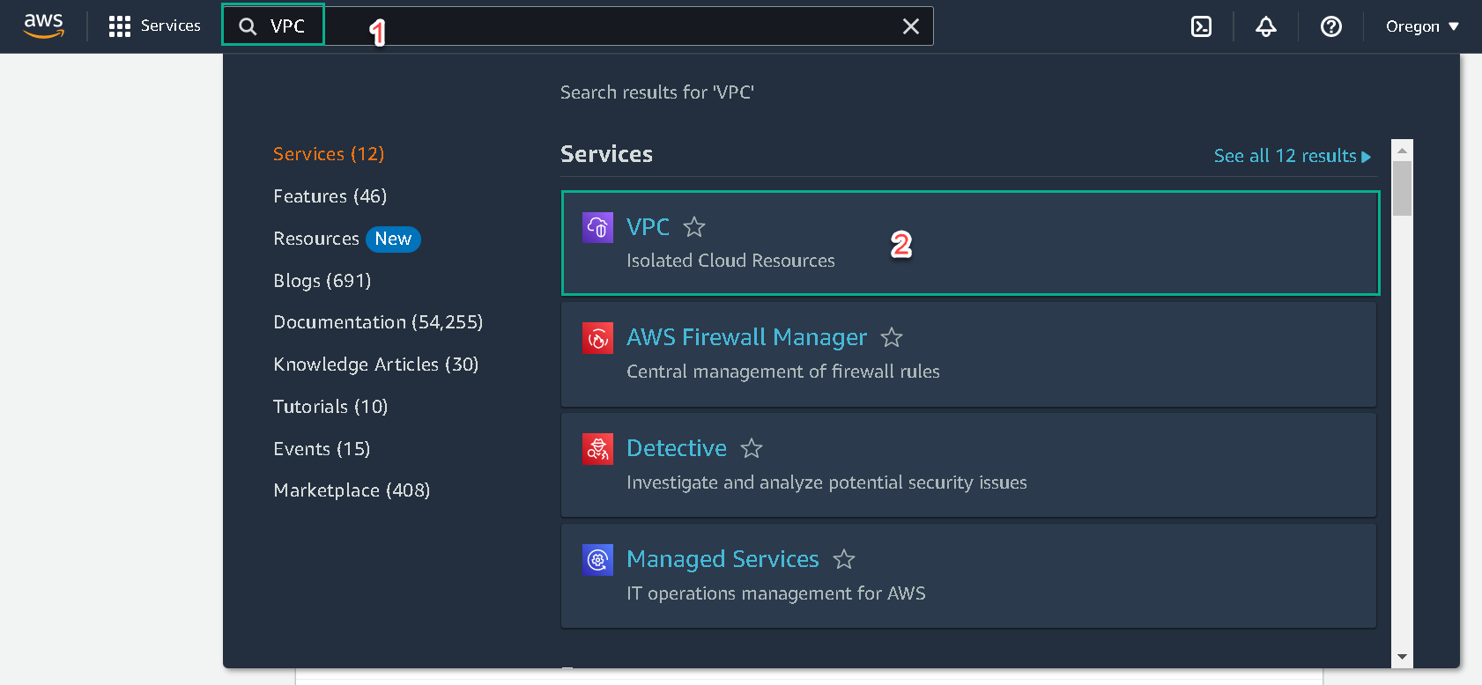Launch the CloudShell terminal icon
The width and height of the screenshot is (1482, 685).
click(1201, 26)
